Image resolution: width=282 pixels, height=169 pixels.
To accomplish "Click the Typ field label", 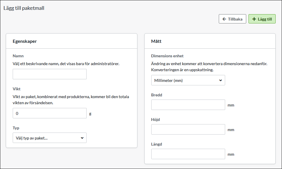I will (x=16, y=128).
